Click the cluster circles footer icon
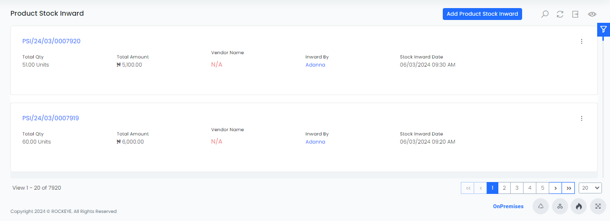Image resolution: width=610 pixels, height=221 pixels. point(560,206)
